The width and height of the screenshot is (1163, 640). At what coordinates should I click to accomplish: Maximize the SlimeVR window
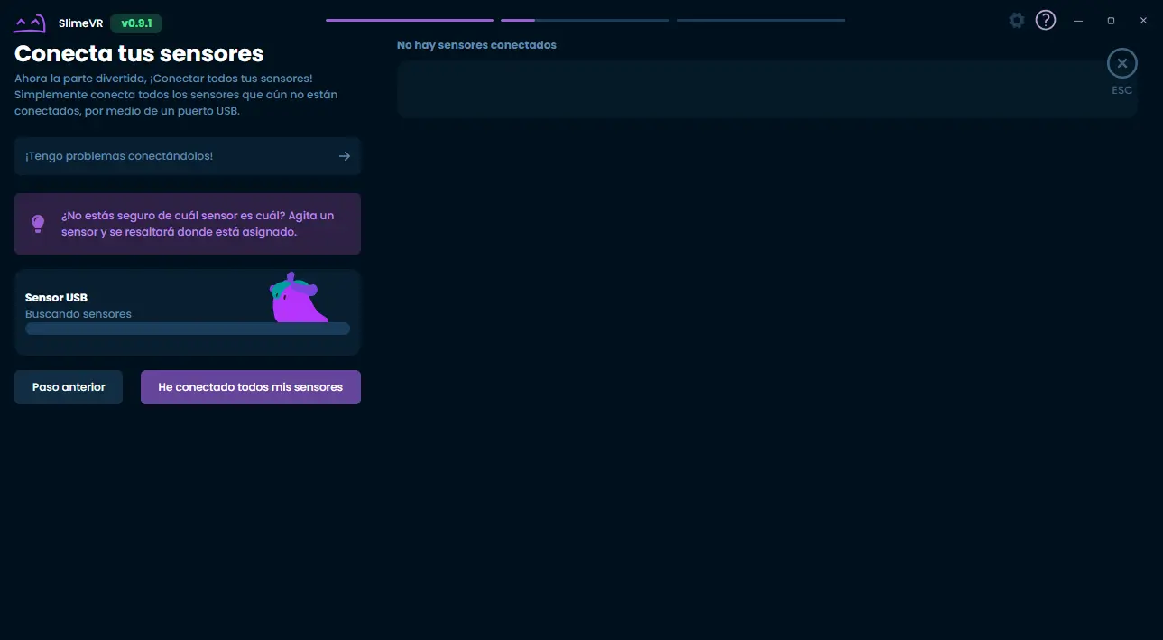[1111, 21]
